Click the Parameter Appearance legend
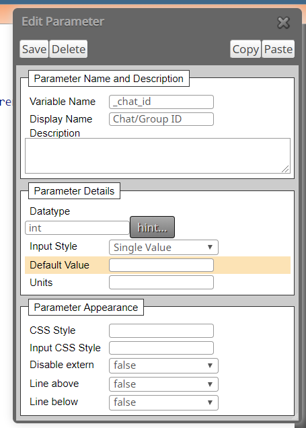Screen dimensions: 306x428 point(86,308)
